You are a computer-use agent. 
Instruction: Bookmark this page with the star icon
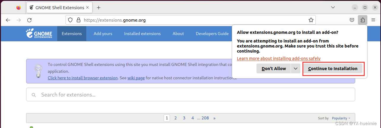[x=311, y=20]
